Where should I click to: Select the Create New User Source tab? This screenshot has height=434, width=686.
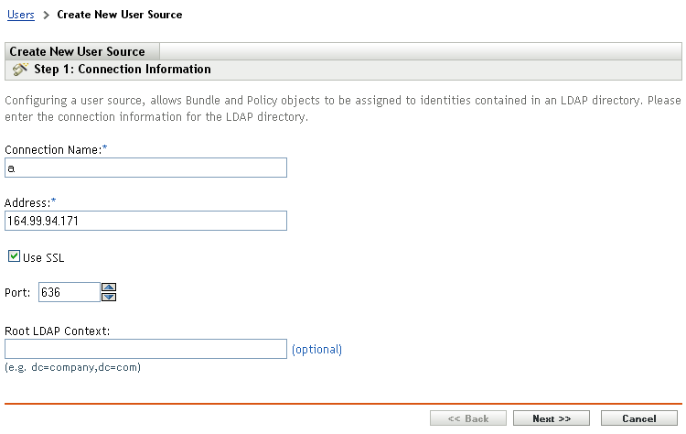78,52
